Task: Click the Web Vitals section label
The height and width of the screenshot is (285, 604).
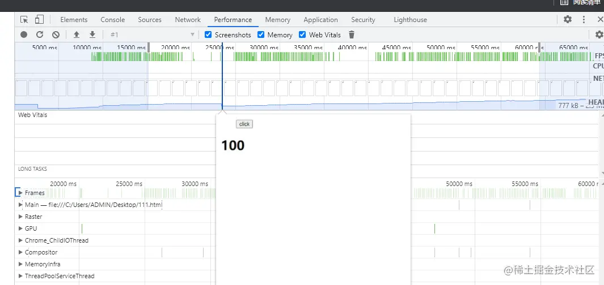Action: [33, 115]
